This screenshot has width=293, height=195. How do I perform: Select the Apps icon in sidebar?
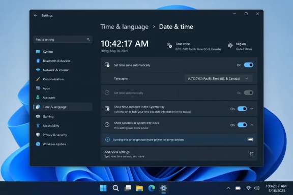[38, 88]
